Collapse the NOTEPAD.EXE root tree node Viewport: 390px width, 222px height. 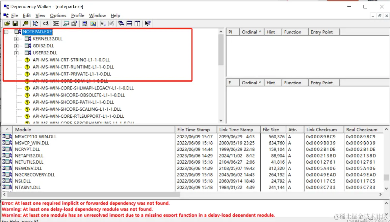(x=6, y=32)
